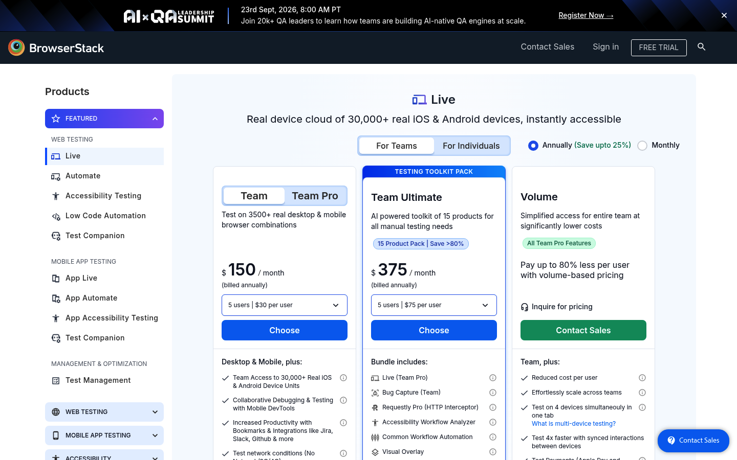Select Low Code Automation in sidebar
Screen dimensions: 737x460
point(104,216)
